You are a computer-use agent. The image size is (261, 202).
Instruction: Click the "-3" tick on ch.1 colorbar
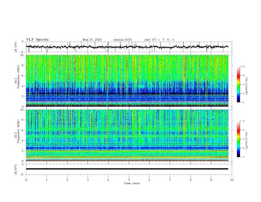(243, 66)
